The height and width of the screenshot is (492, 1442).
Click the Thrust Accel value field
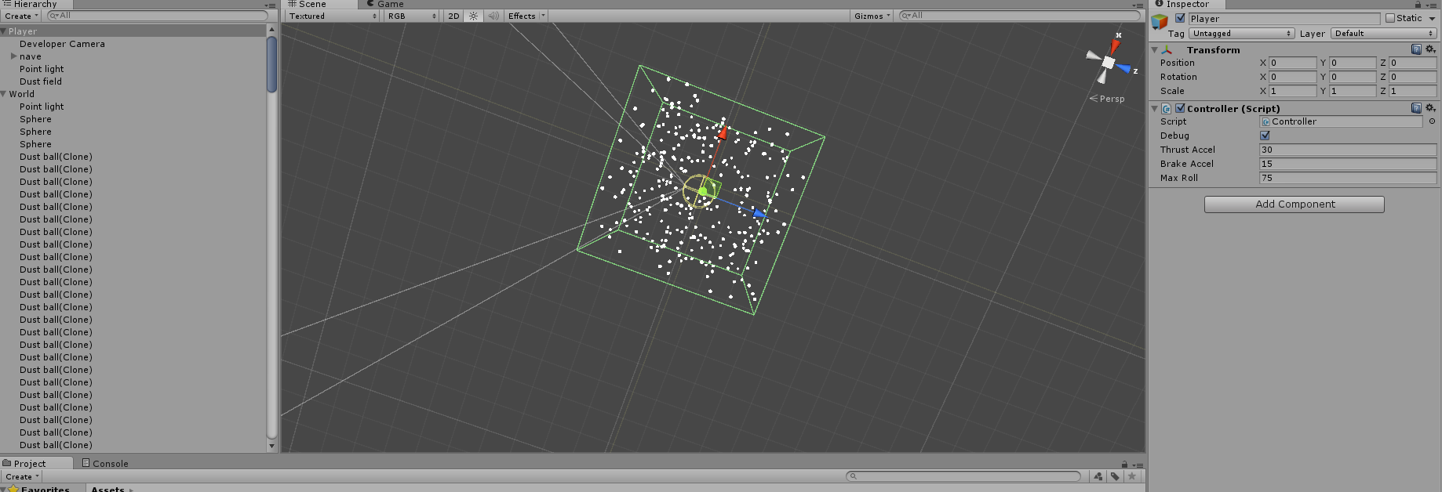coord(1348,150)
